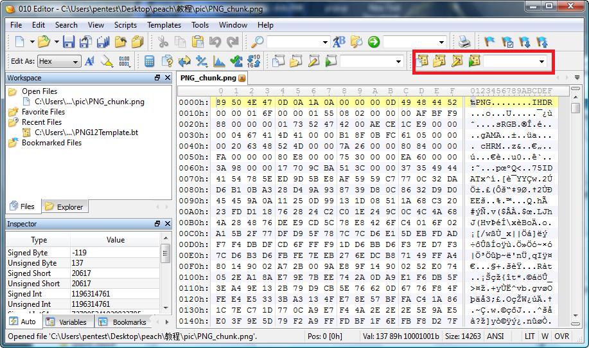Open the Edit As Hex dropdown
The image size is (589, 348).
[x=76, y=62]
